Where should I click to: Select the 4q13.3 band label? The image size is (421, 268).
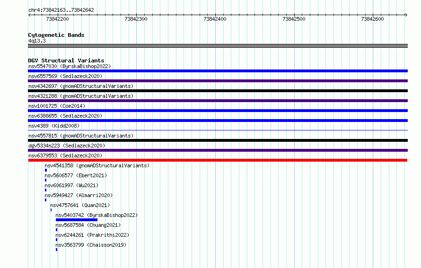pyautogui.click(x=37, y=41)
